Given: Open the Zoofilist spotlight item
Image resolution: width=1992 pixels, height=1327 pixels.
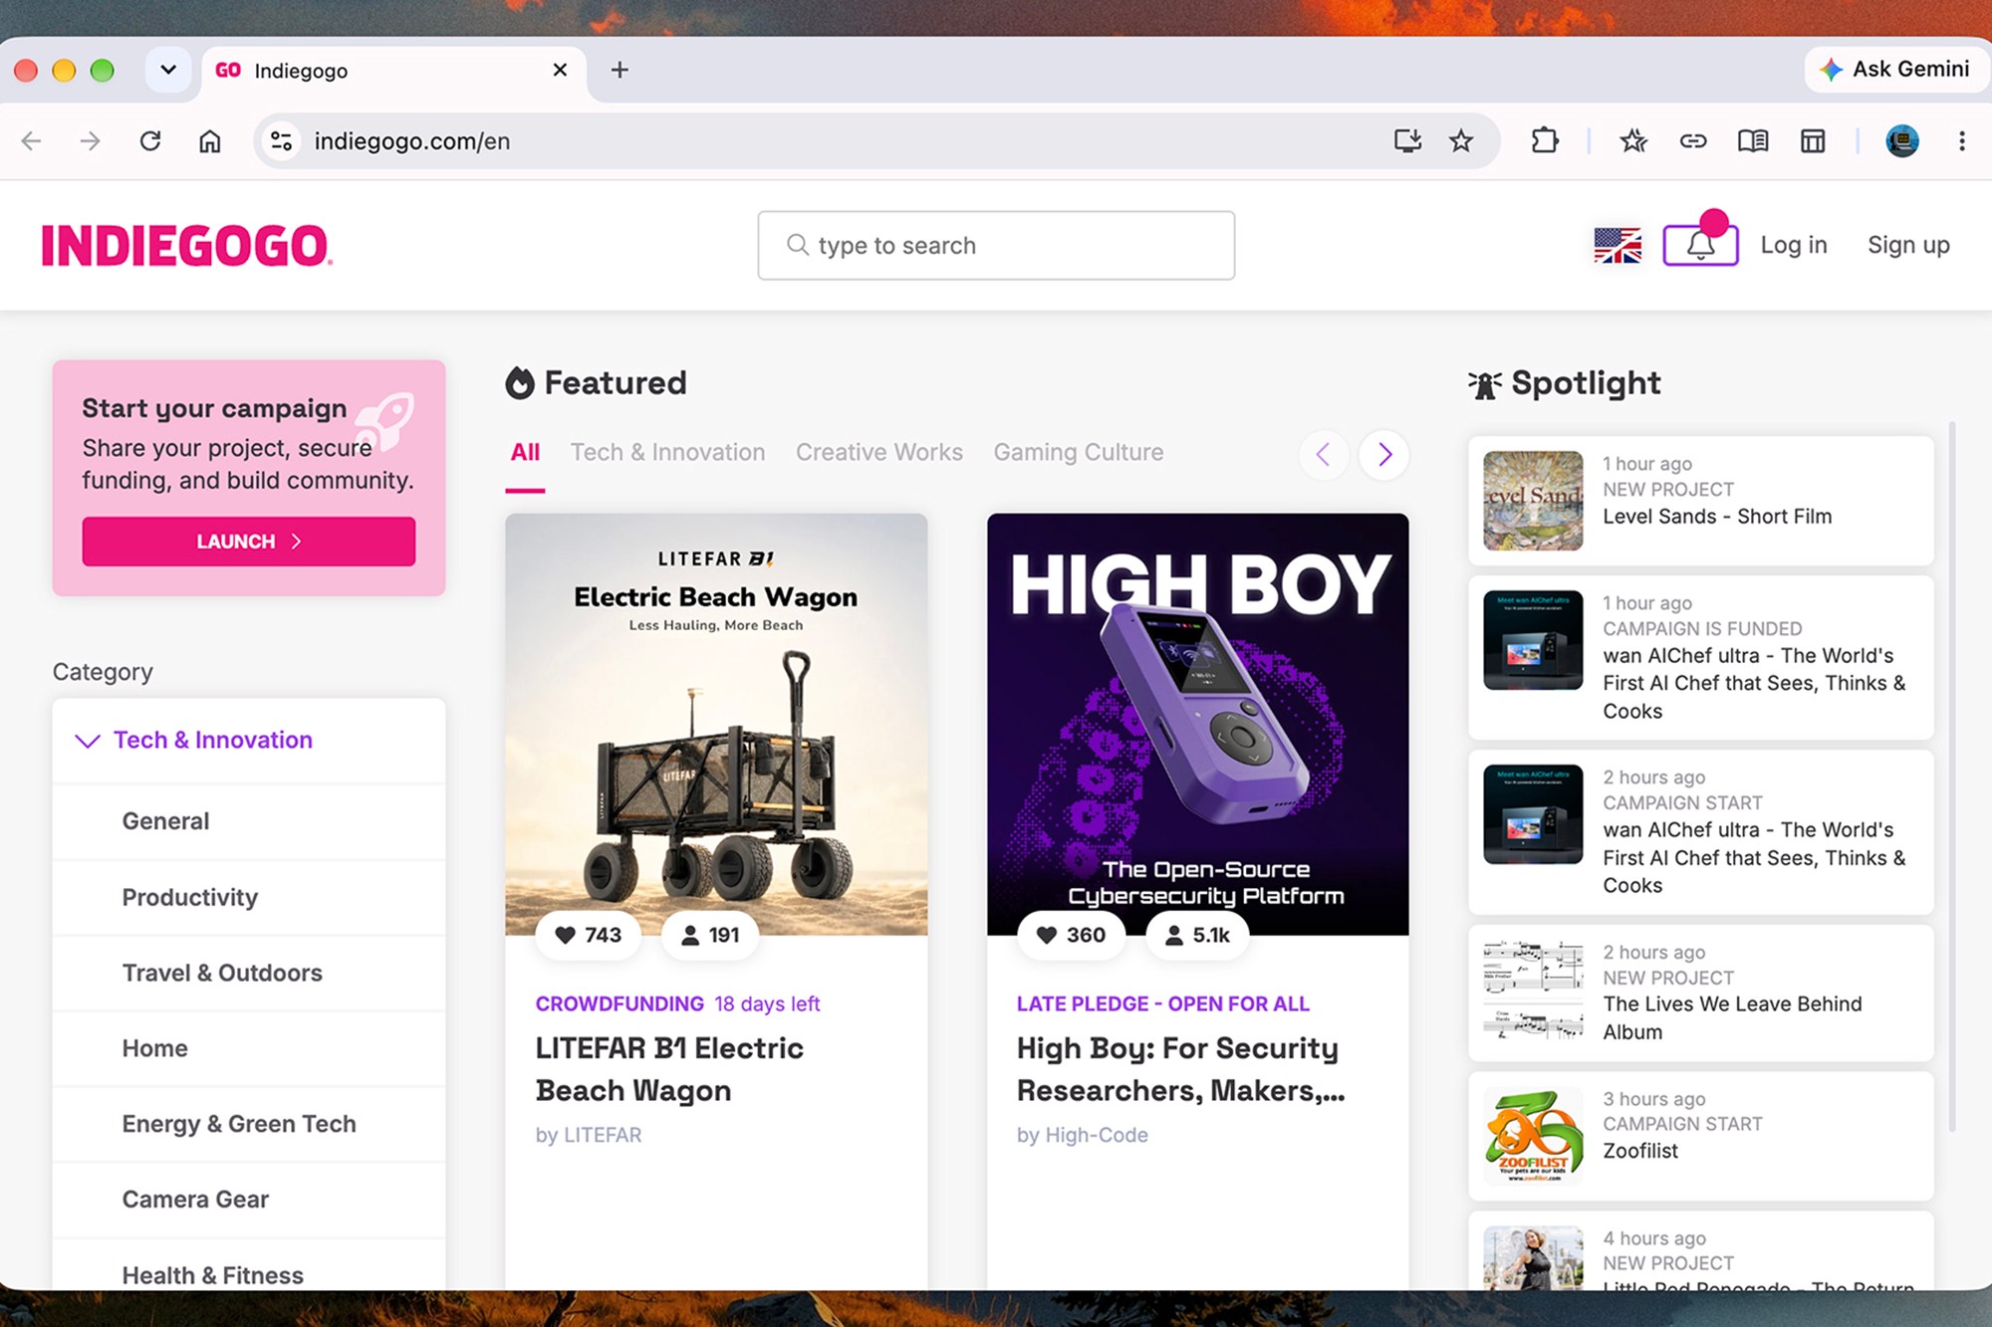Looking at the screenshot, I should 1701,1136.
